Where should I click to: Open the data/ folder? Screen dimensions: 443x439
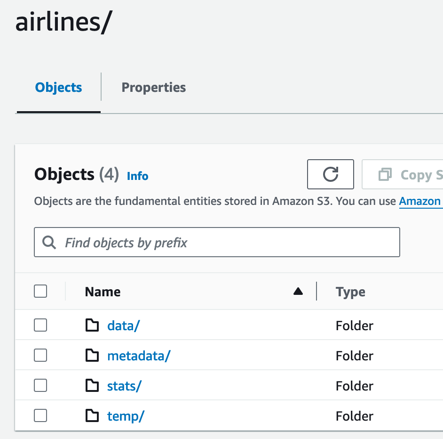point(123,325)
